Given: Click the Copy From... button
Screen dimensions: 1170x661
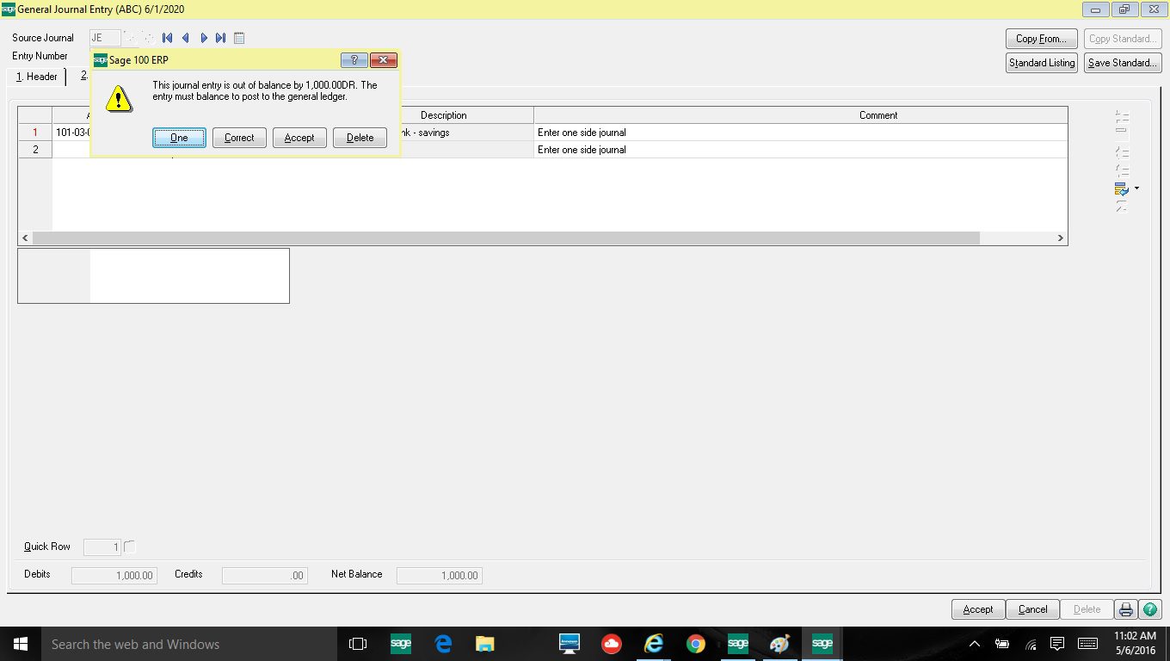Looking at the screenshot, I should tap(1041, 39).
